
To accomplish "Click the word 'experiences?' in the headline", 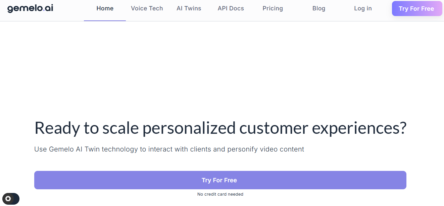I will point(359,128).
